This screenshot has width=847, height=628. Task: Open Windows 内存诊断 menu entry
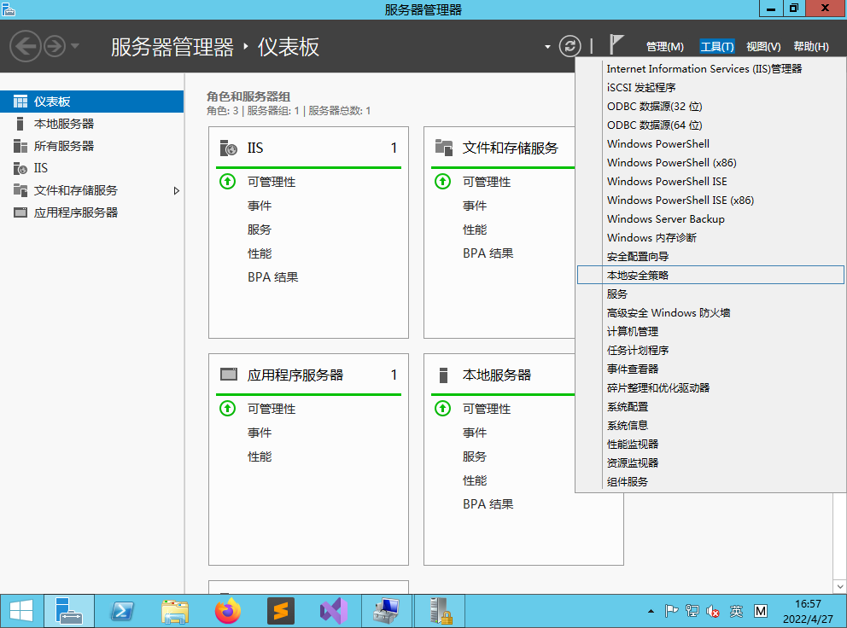click(x=710, y=237)
